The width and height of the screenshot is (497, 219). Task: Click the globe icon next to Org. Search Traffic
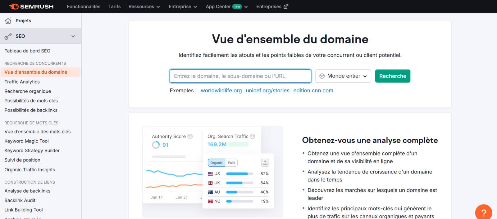[x=253, y=136]
